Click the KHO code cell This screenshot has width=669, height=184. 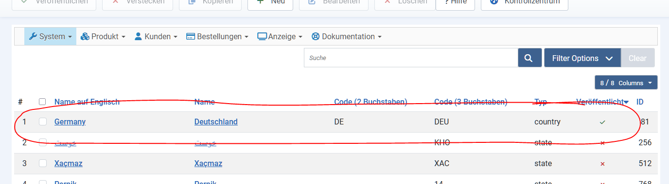(442, 142)
